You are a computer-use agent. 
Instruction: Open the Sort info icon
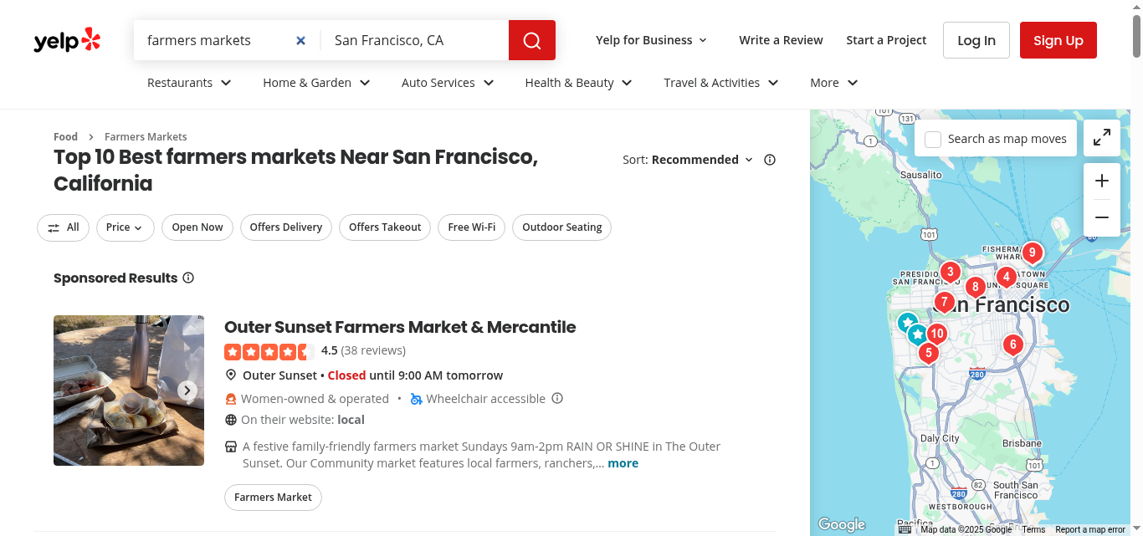(x=770, y=160)
